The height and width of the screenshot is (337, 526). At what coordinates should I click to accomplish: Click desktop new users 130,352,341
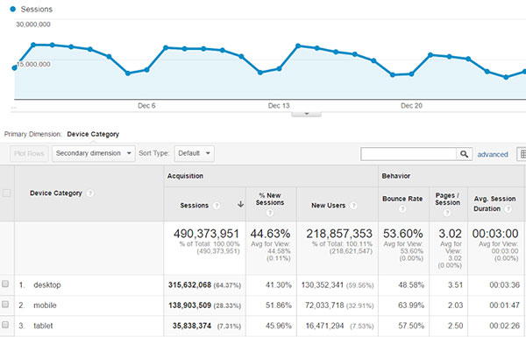(x=323, y=285)
